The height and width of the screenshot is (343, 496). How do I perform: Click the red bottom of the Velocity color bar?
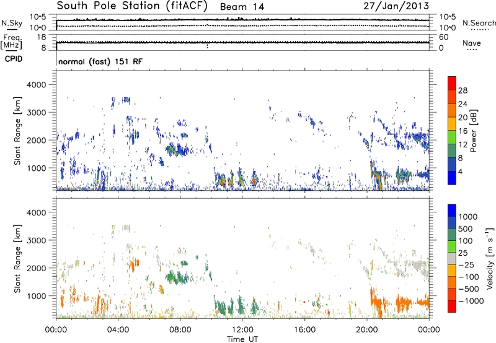point(452,306)
